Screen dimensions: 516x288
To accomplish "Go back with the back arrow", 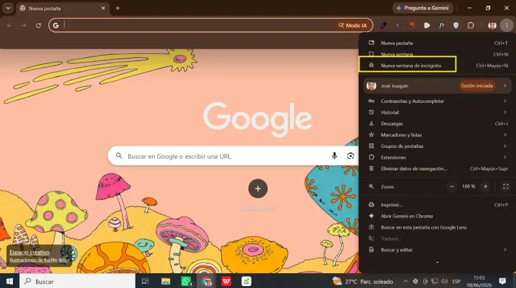I will coord(10,25).
